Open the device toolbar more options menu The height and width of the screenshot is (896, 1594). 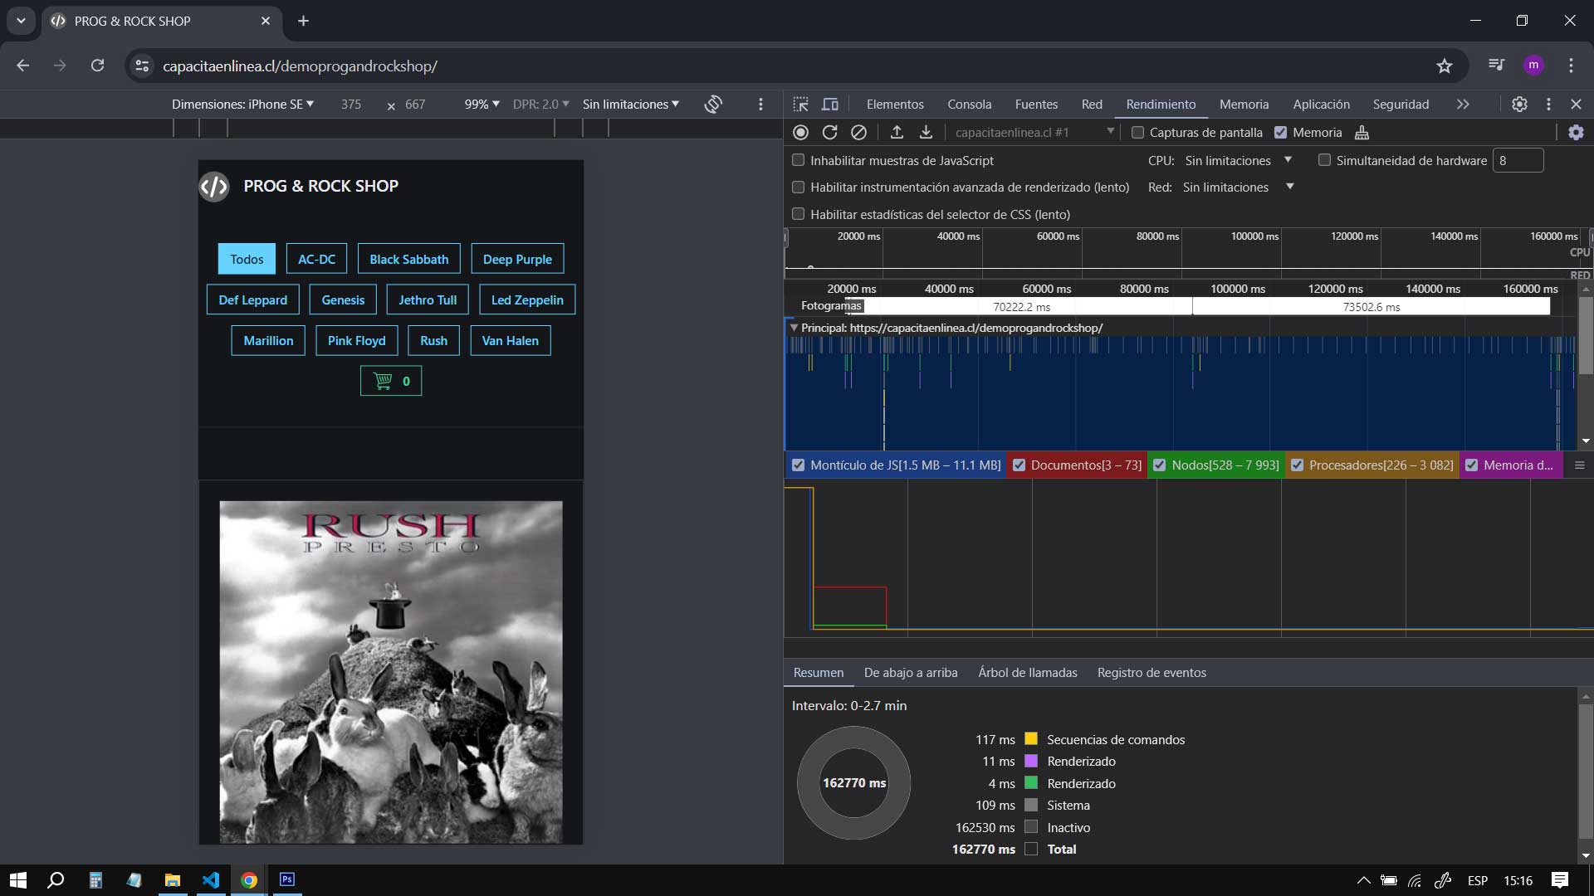[x=760, y=104]
